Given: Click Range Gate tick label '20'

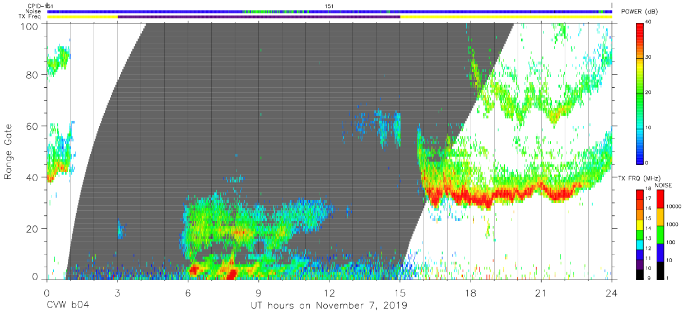Looking at the screenshot, I should click(x=32, y=229).
